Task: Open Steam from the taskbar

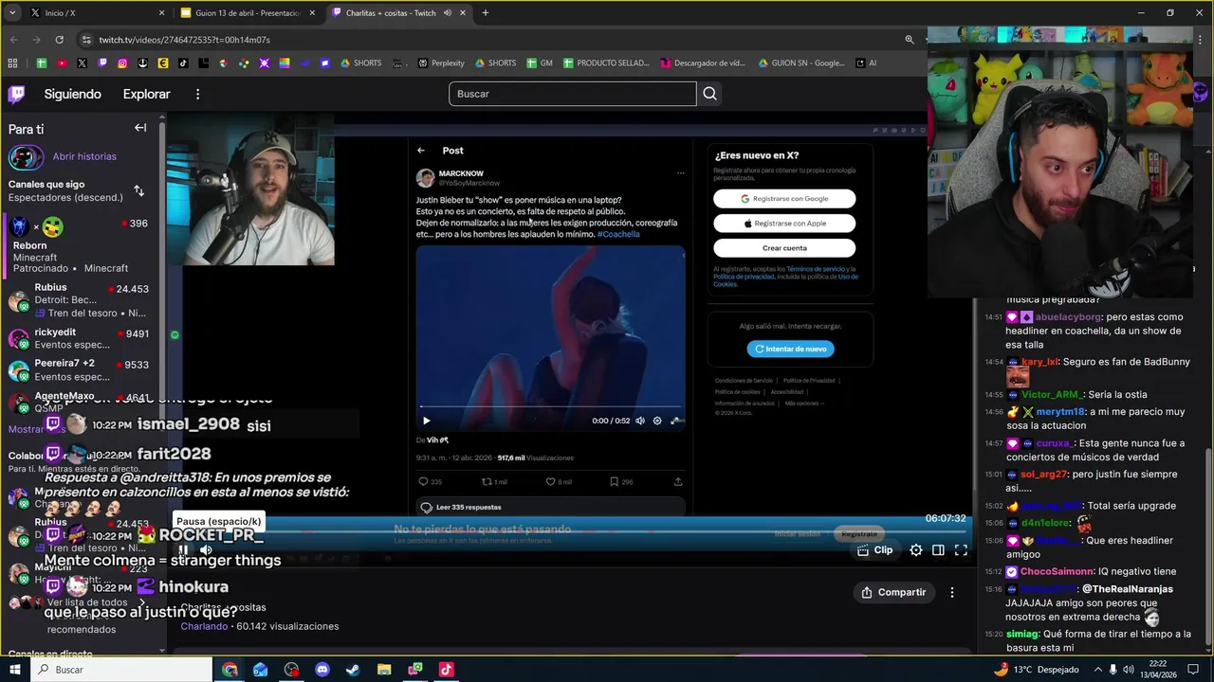Action: tap(353, 670)
